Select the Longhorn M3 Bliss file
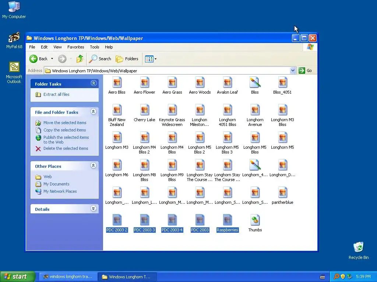Image resolution: width=377 pixels, height=282 pixels. click(282, 115)
